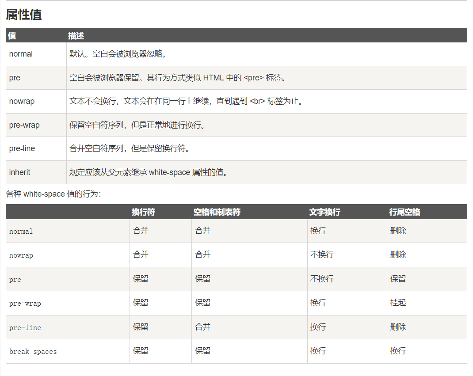Click the 行尾空格 column header

click(x=404, y=212)
